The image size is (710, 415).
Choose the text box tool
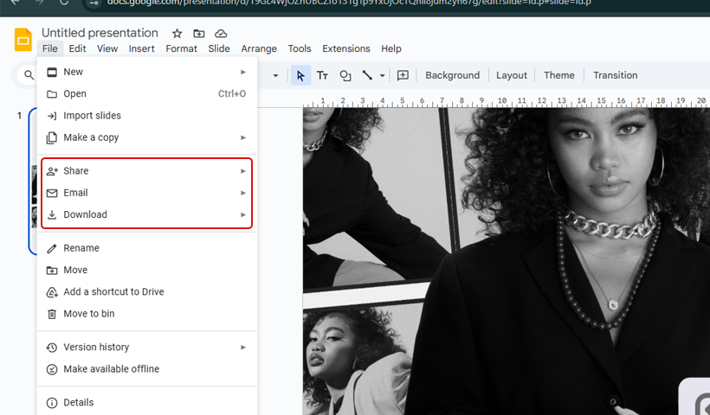(x=322, y=75)
